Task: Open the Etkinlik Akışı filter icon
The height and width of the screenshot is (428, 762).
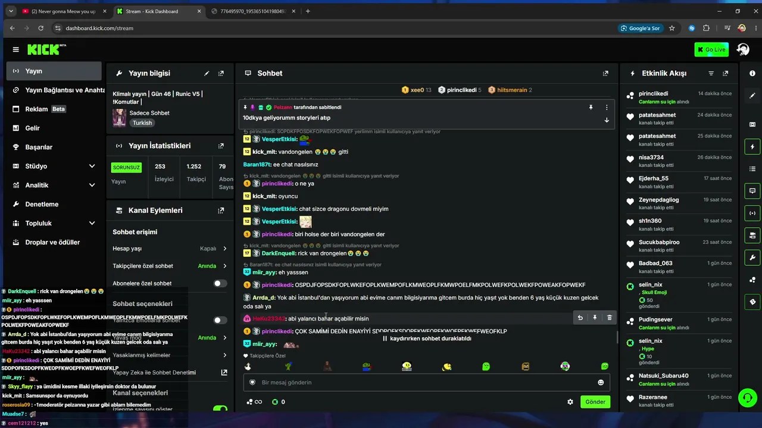Action: tap(711, 73)
